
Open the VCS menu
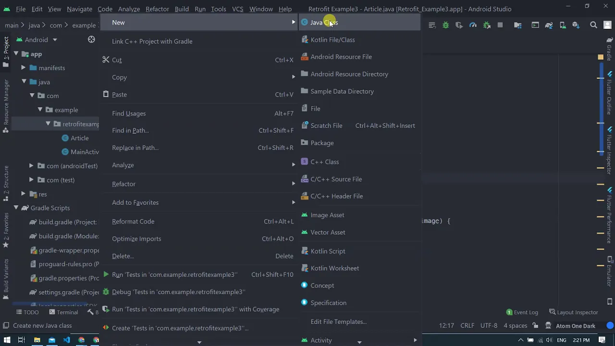(x=237, y=9)
